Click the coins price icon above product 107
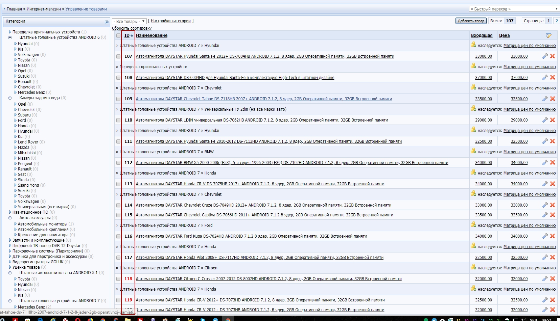Image resolution: width=560 pixels, height=321 pixels. (473, 45)
